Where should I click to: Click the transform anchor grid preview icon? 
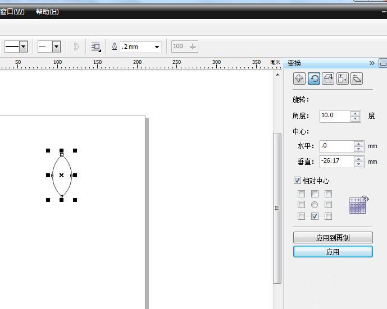(358, 205)
